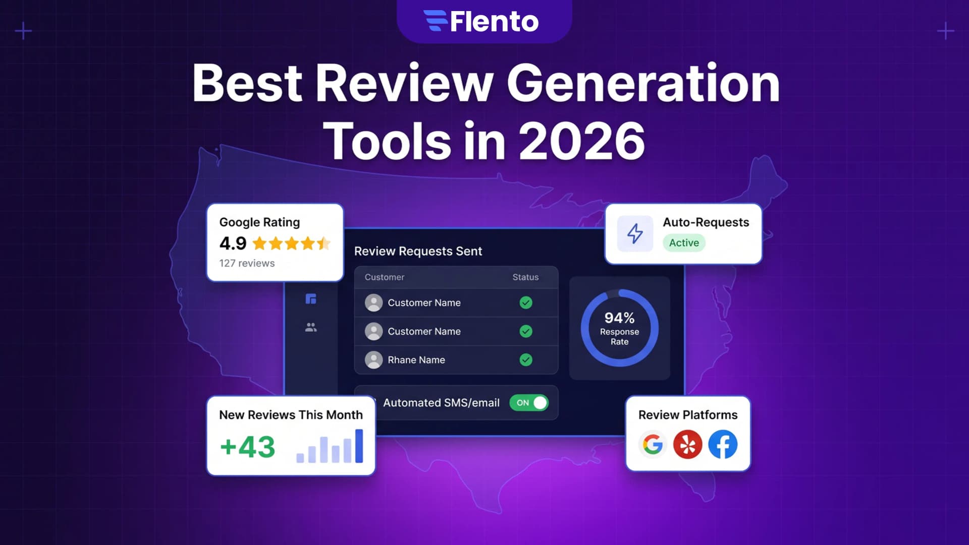Image resolution: width=969 pixels, height=545 pixels.
Task: Click the Google Rating card title
Action: [259, 222]
